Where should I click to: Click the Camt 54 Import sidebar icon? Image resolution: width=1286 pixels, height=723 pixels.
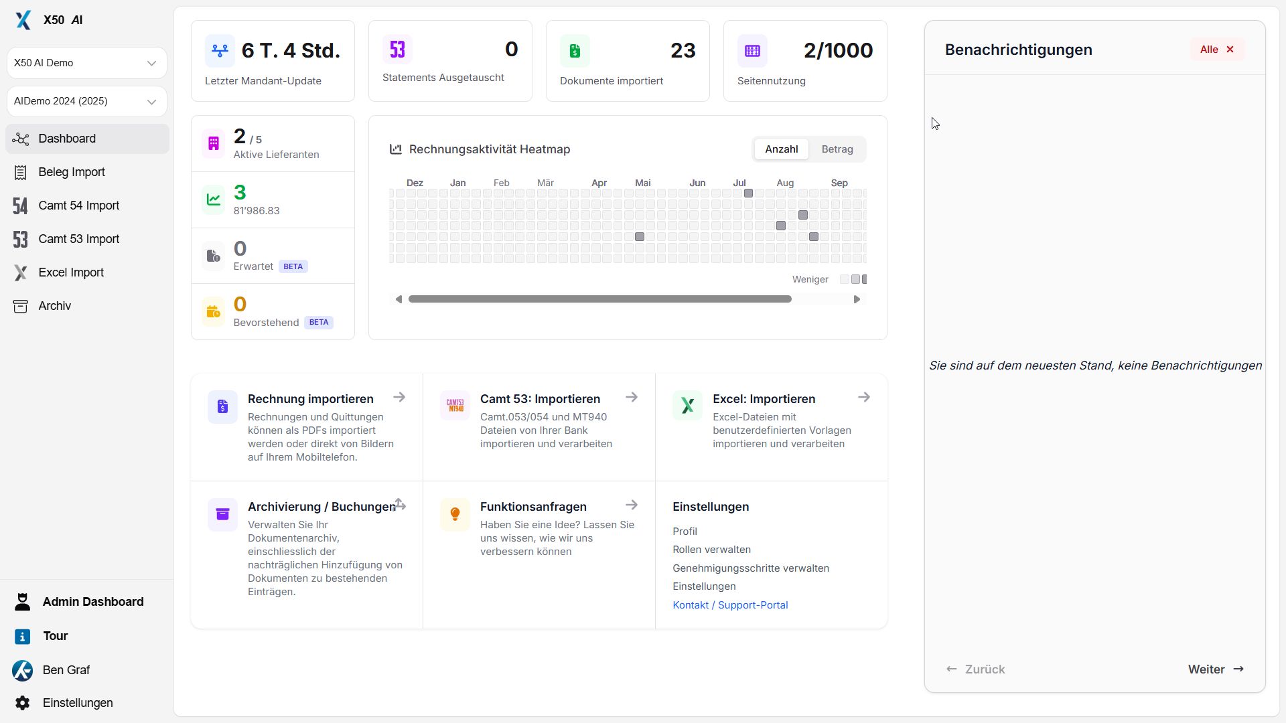(x=21, y=206)
